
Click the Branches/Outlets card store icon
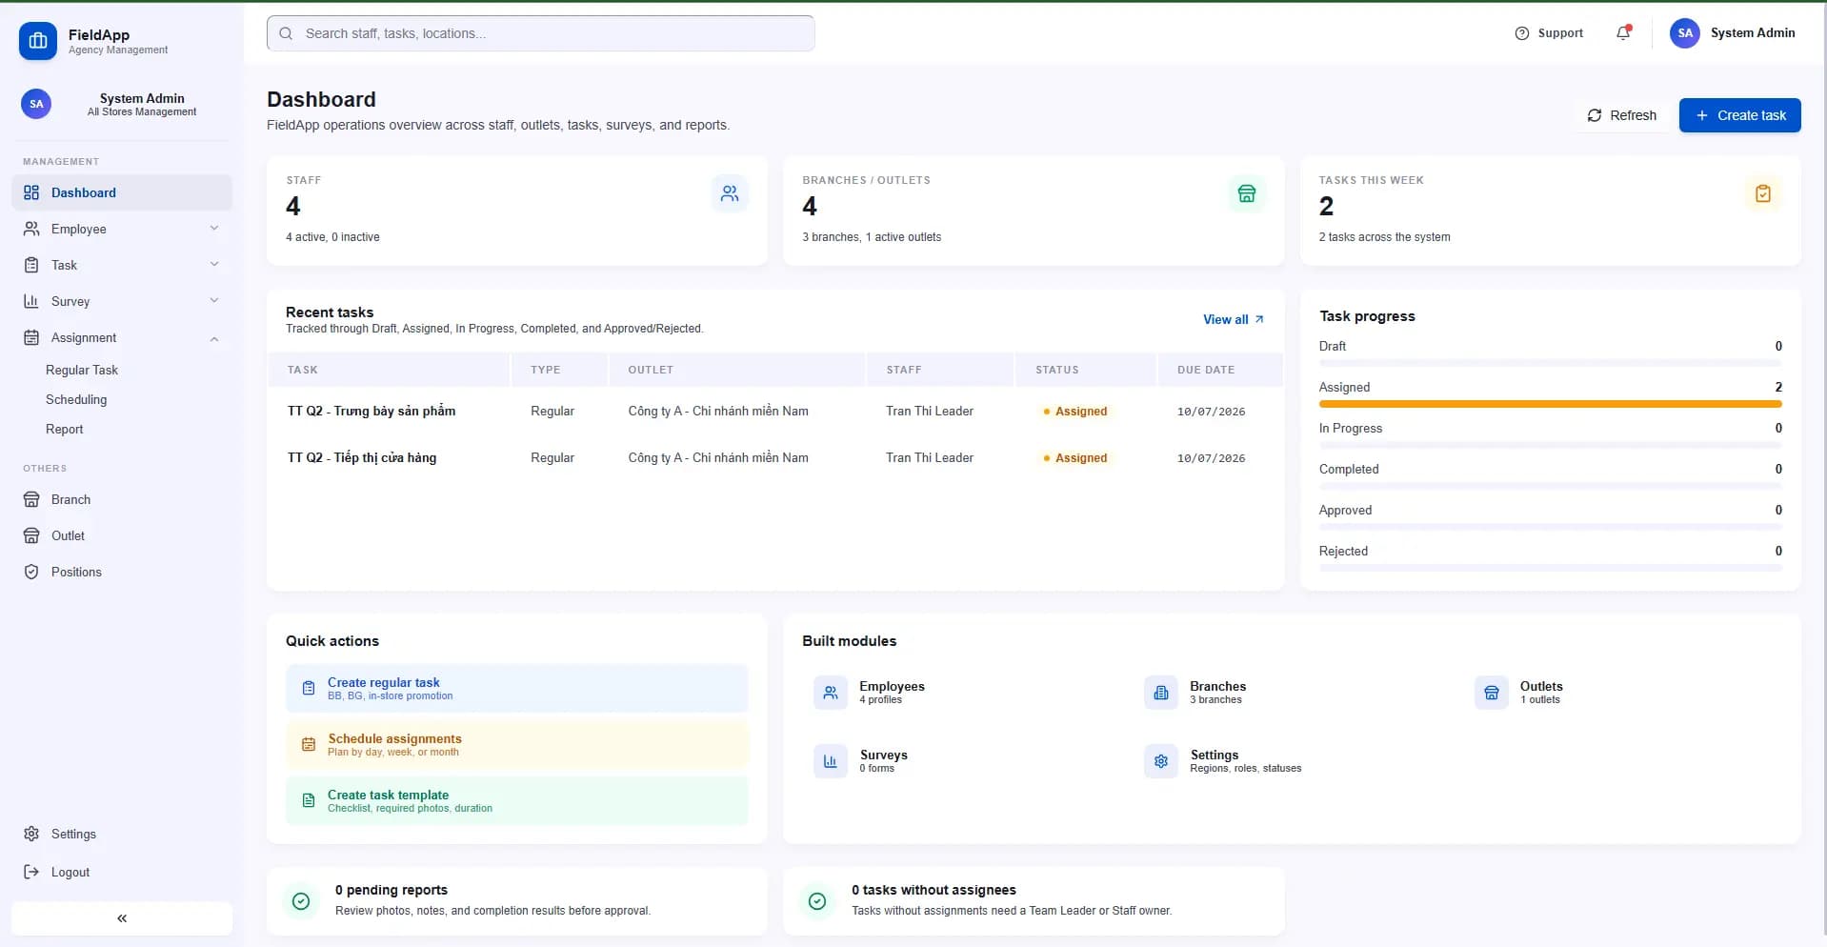(1246, 193)
